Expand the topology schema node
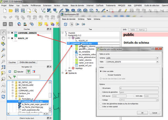168x120 pixels. (69, 68)
